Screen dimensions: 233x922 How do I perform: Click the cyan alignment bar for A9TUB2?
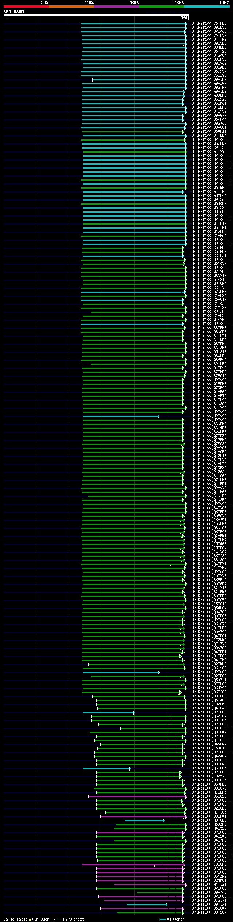pyautogui.click(x=145, y=821)
